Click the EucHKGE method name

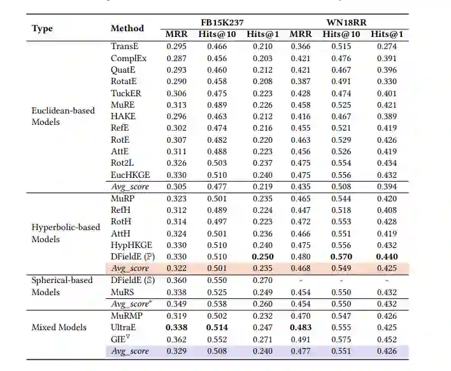click(x=130, y=175)
